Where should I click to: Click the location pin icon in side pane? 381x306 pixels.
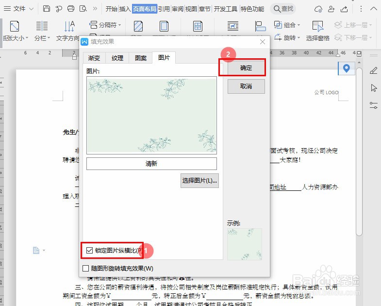[346, 68]
